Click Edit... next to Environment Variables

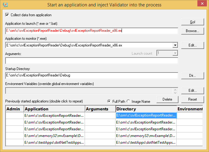click(x=193, y=91)
